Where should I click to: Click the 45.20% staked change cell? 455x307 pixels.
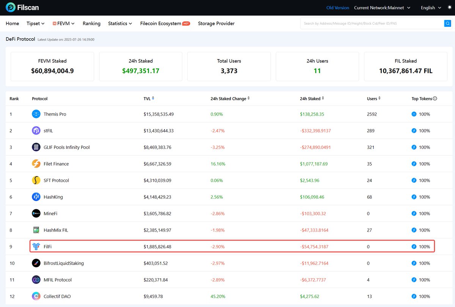pyautogui.click(x=218, y=296)
